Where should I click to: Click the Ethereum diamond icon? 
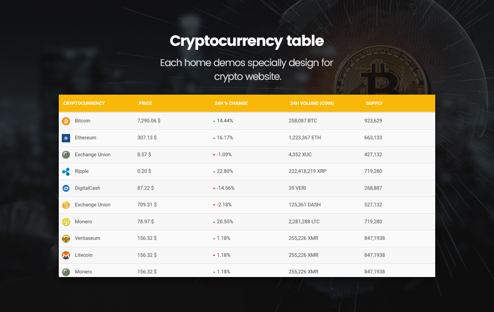pyautogui.click(x=66, y=138)
